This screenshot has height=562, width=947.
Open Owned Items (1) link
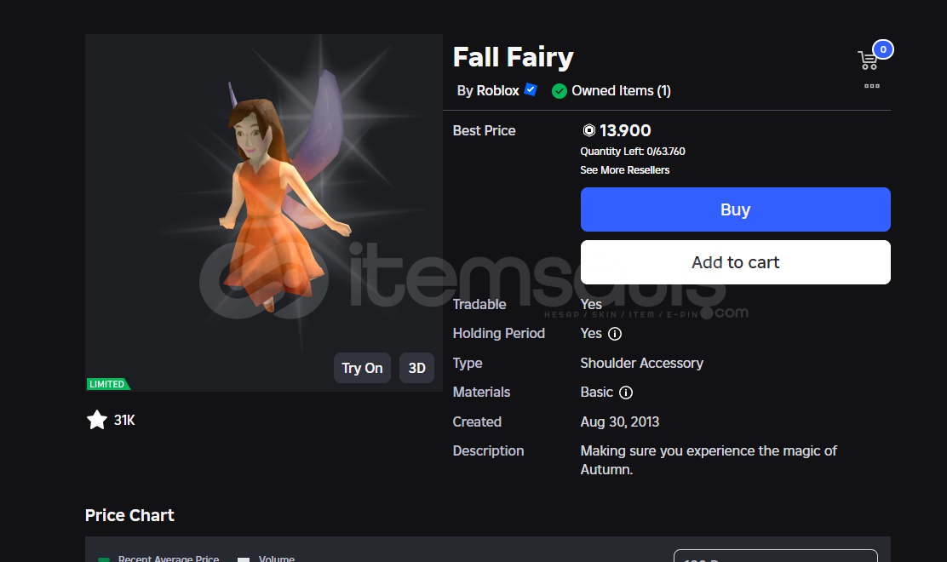621,91
